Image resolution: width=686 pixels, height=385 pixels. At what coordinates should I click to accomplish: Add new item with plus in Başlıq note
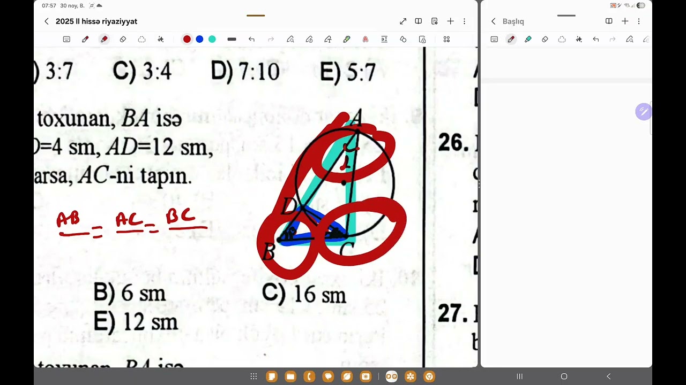point(625,21)
